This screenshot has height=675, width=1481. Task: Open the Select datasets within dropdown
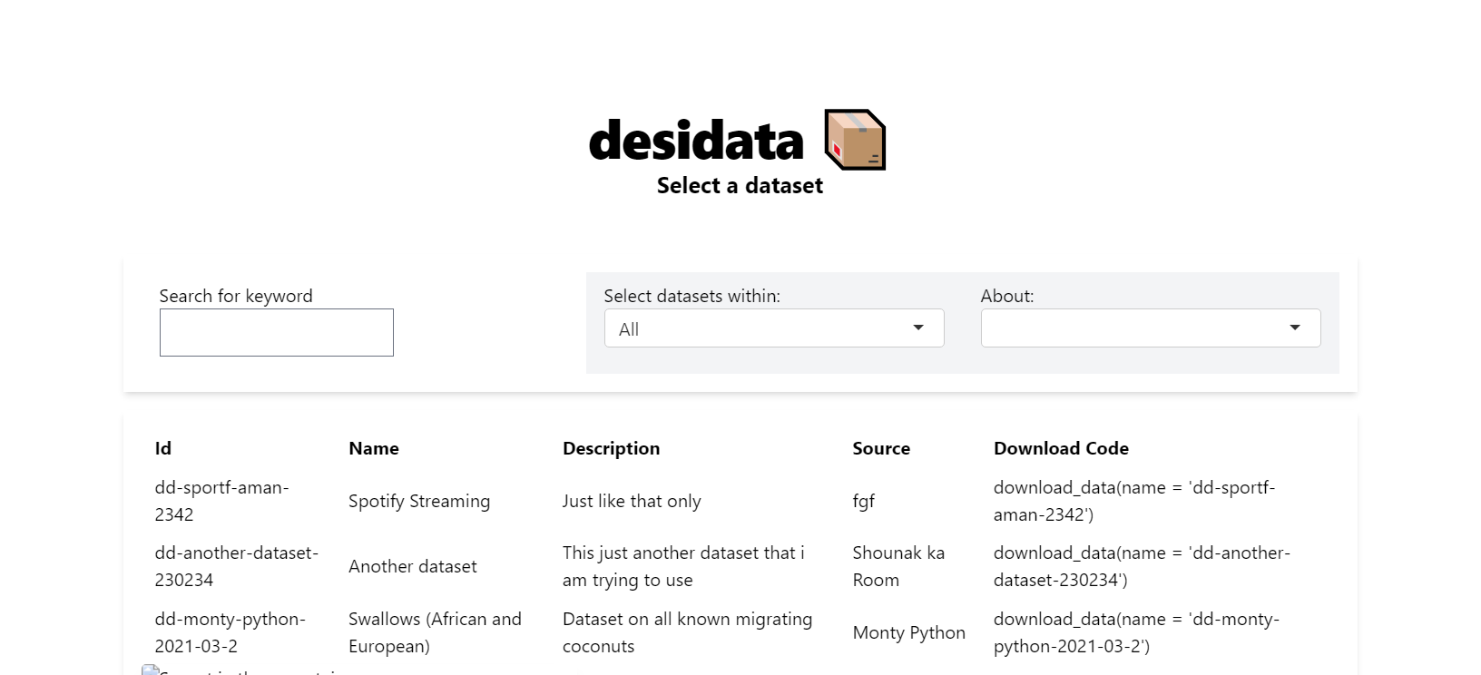(x=774, y=328)
